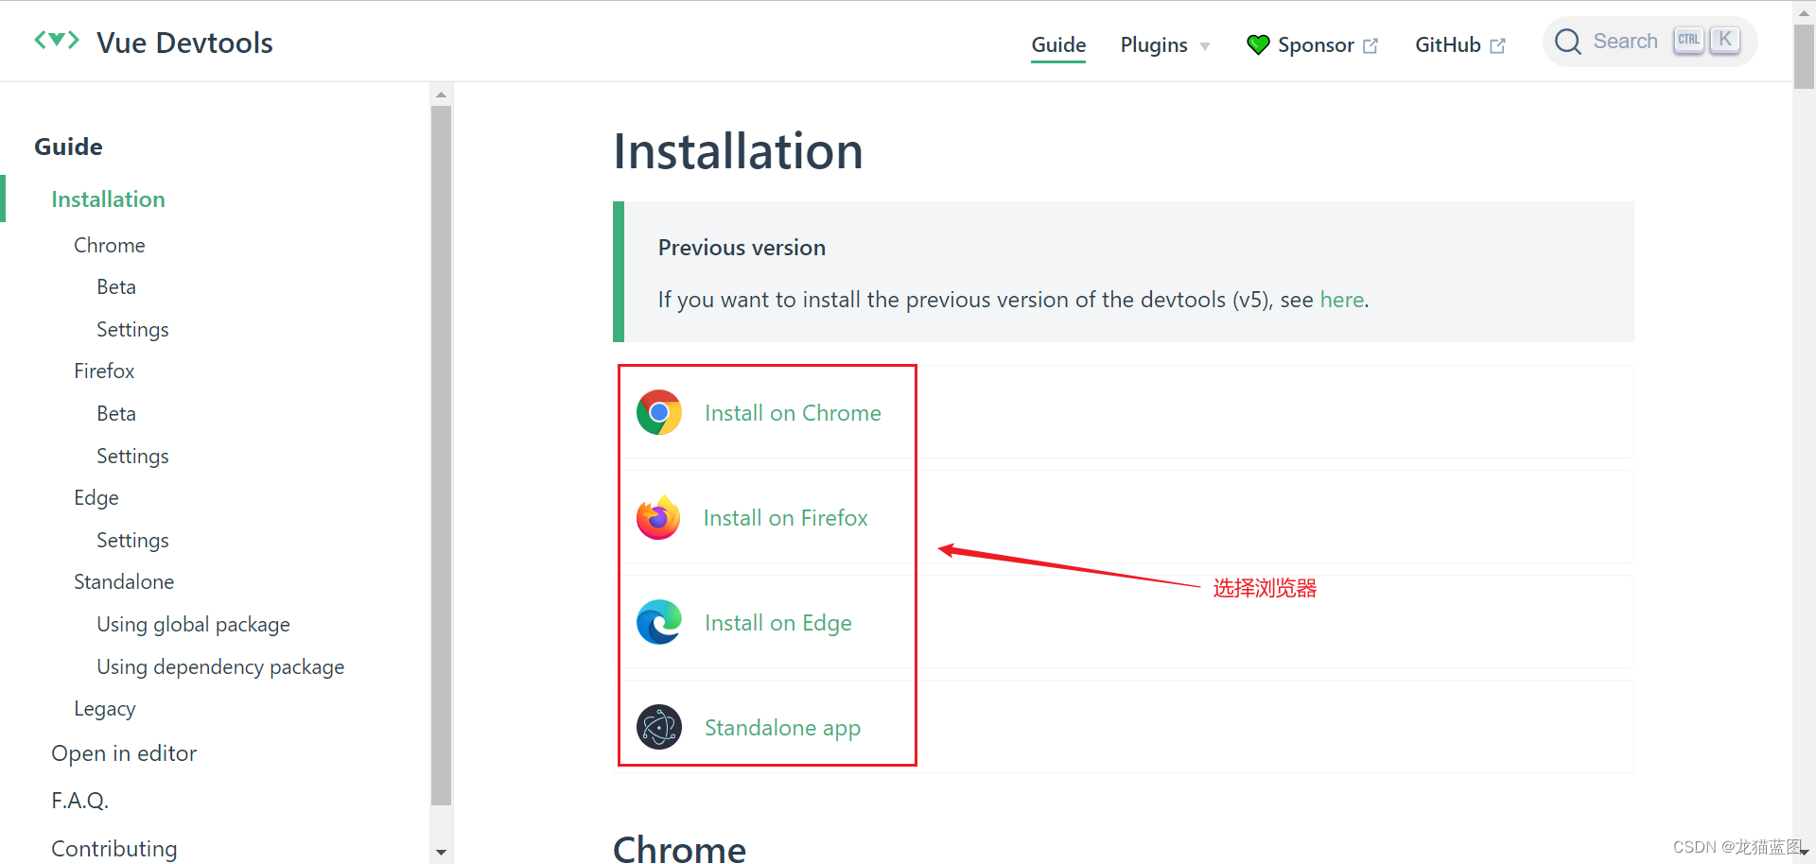Viewport: 1816px width, 864px height.
Task: Open the Plugins dropdown arrow
Action: [x=1205, y=46]
